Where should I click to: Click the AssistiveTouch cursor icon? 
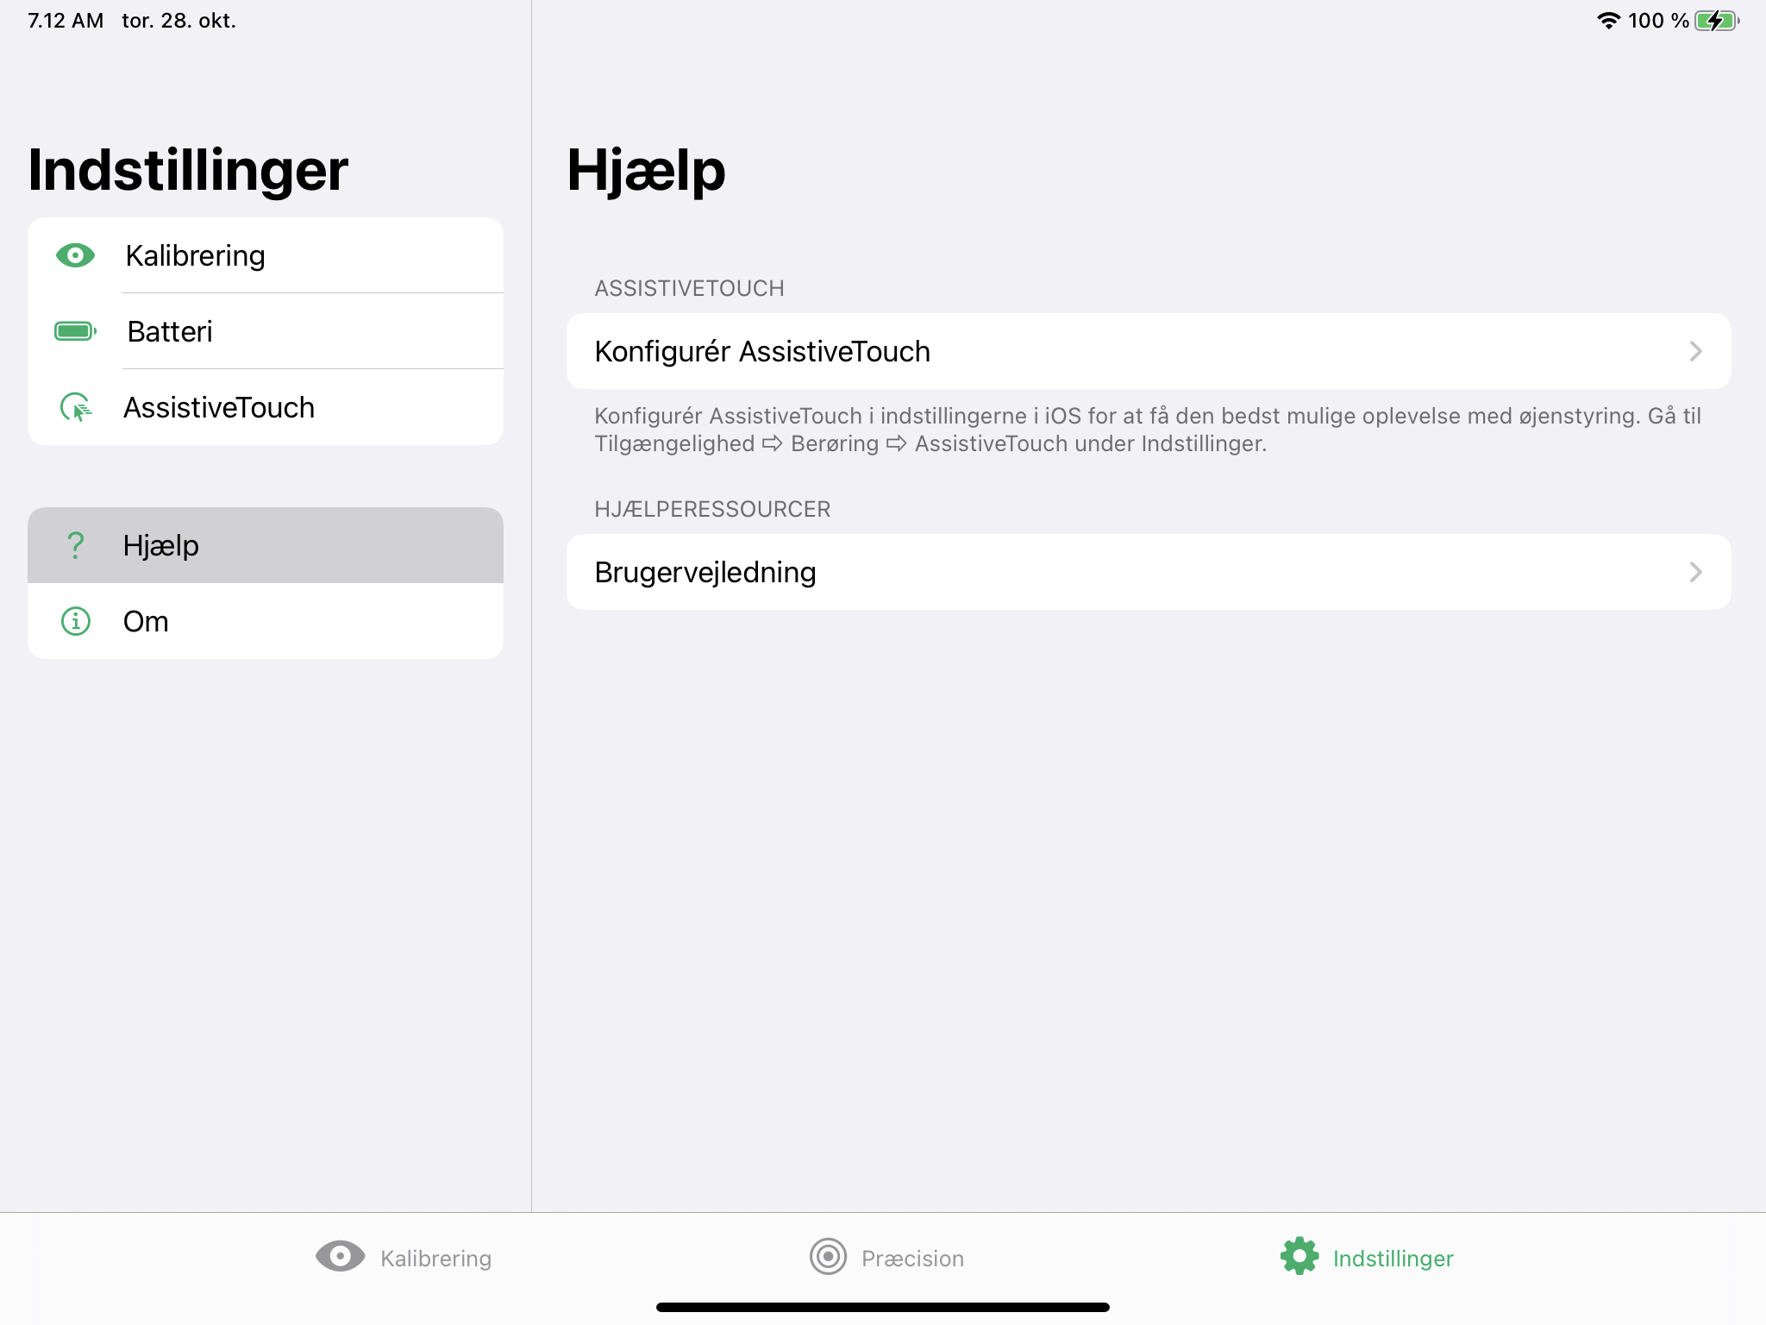tap(75, 407)
